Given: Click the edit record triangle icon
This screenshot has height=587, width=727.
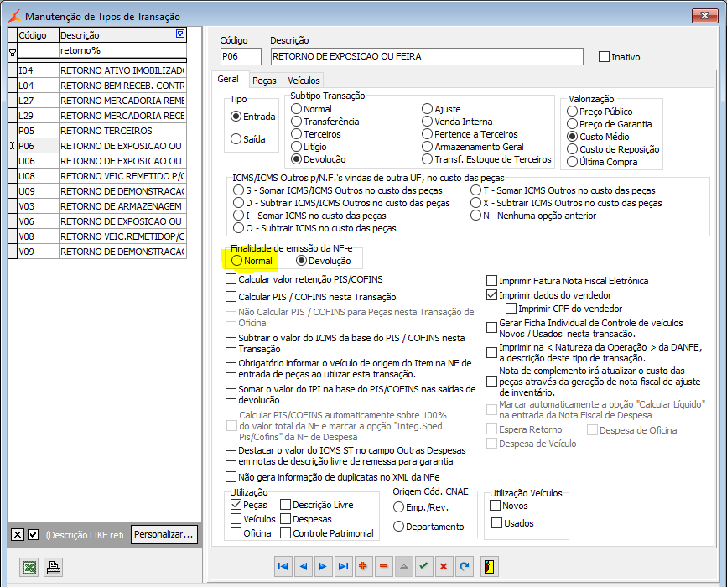Looking at the screenshot, I should point(404,566).
